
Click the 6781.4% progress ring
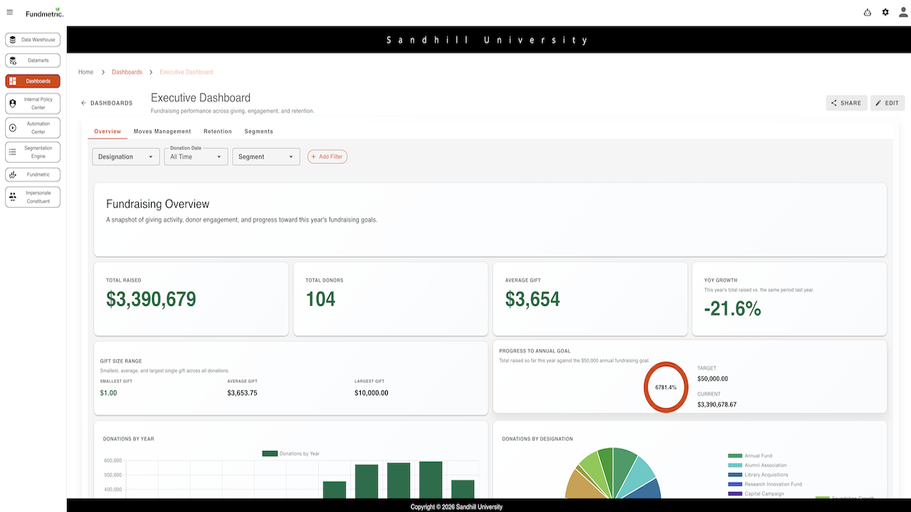[x=665, y=387]
